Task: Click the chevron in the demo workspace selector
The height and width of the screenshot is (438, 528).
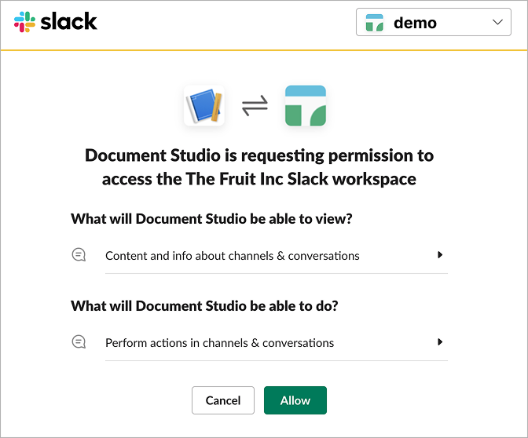Action: click(x=497, y=22)
